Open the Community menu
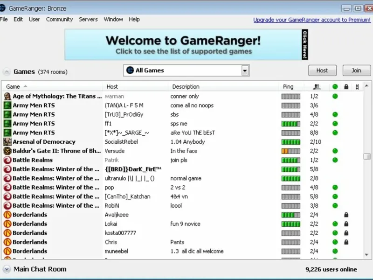 (60, 20)
